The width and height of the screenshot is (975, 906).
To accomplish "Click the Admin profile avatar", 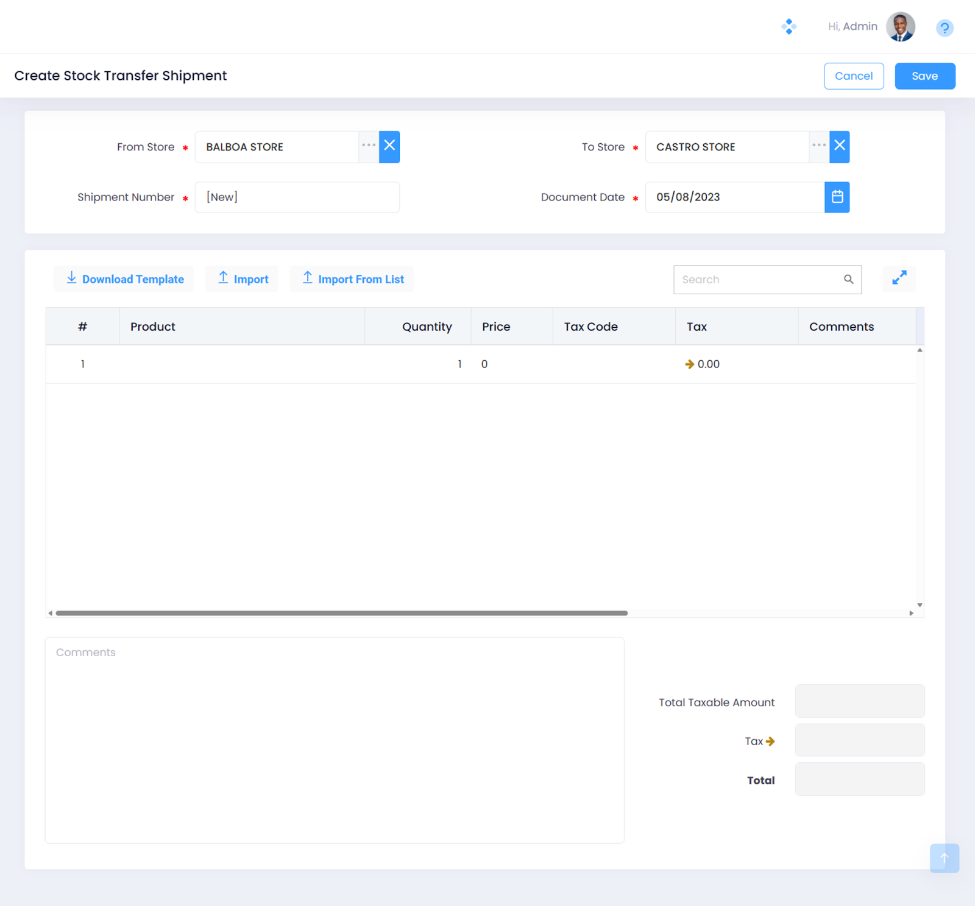I will point(900,27).
